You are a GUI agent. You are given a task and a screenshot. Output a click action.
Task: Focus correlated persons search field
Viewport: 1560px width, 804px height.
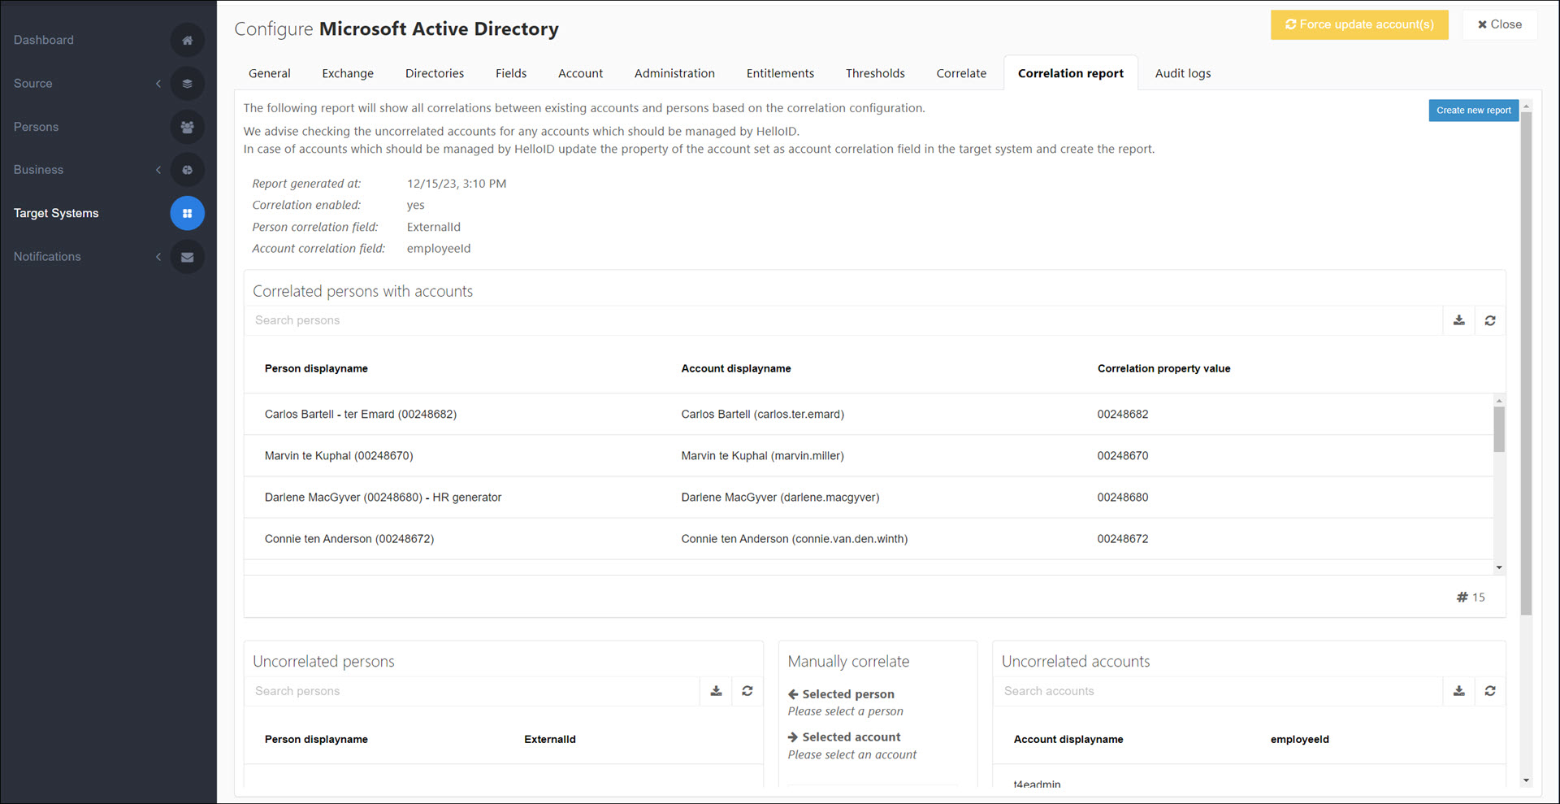(843, 320)
